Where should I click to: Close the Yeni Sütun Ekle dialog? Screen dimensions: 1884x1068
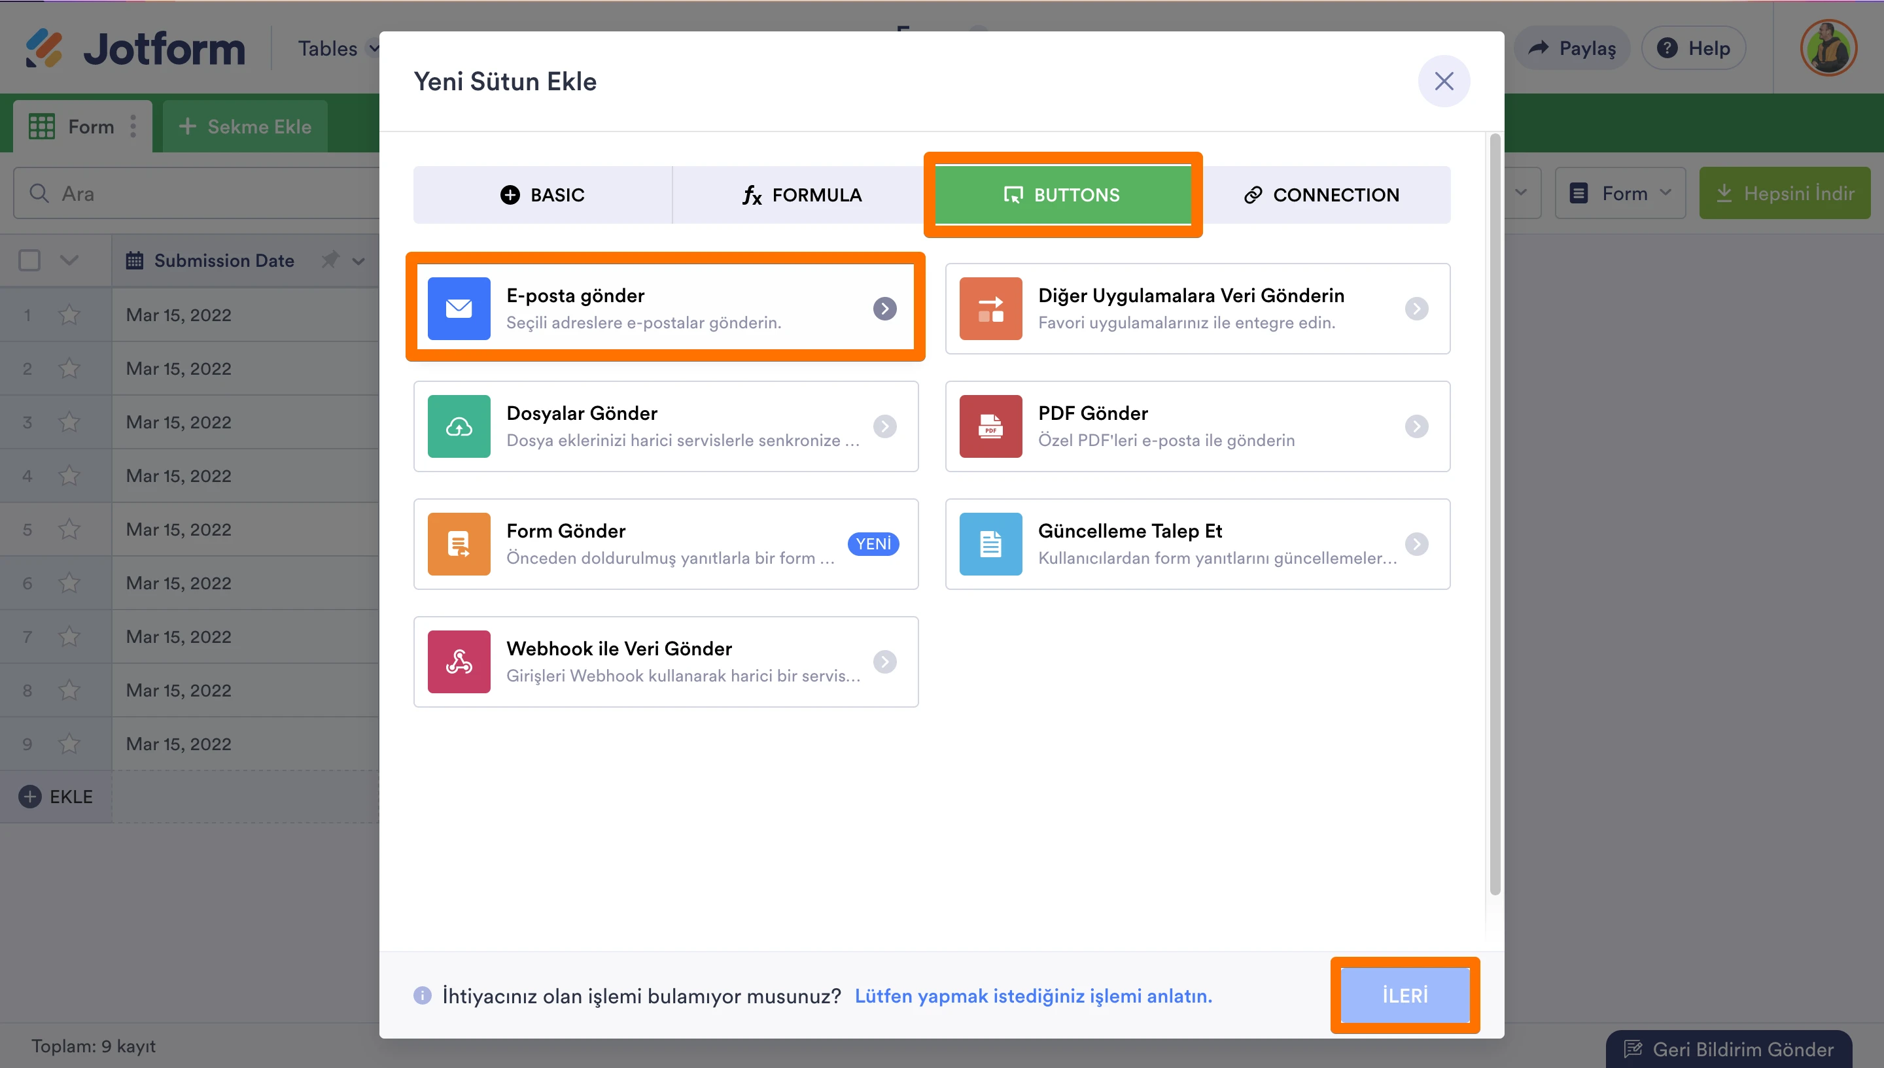pos(1443,81)
